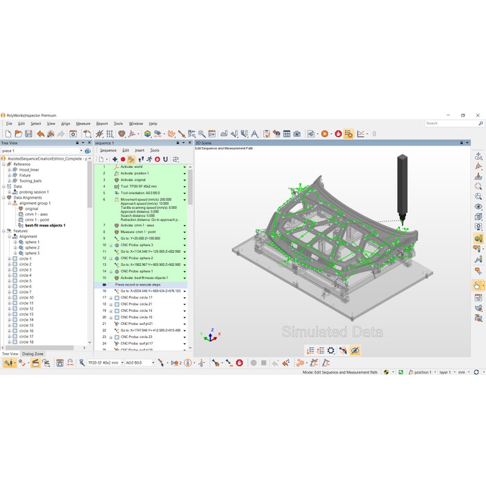Select the 'CNC Probe: circle 17' step
The height and width of the screenshot is (486, 486).
[136, 297]
